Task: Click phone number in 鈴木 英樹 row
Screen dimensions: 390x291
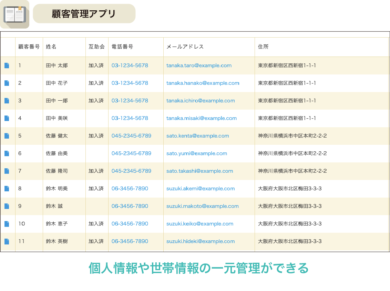Action: [130, 241]
